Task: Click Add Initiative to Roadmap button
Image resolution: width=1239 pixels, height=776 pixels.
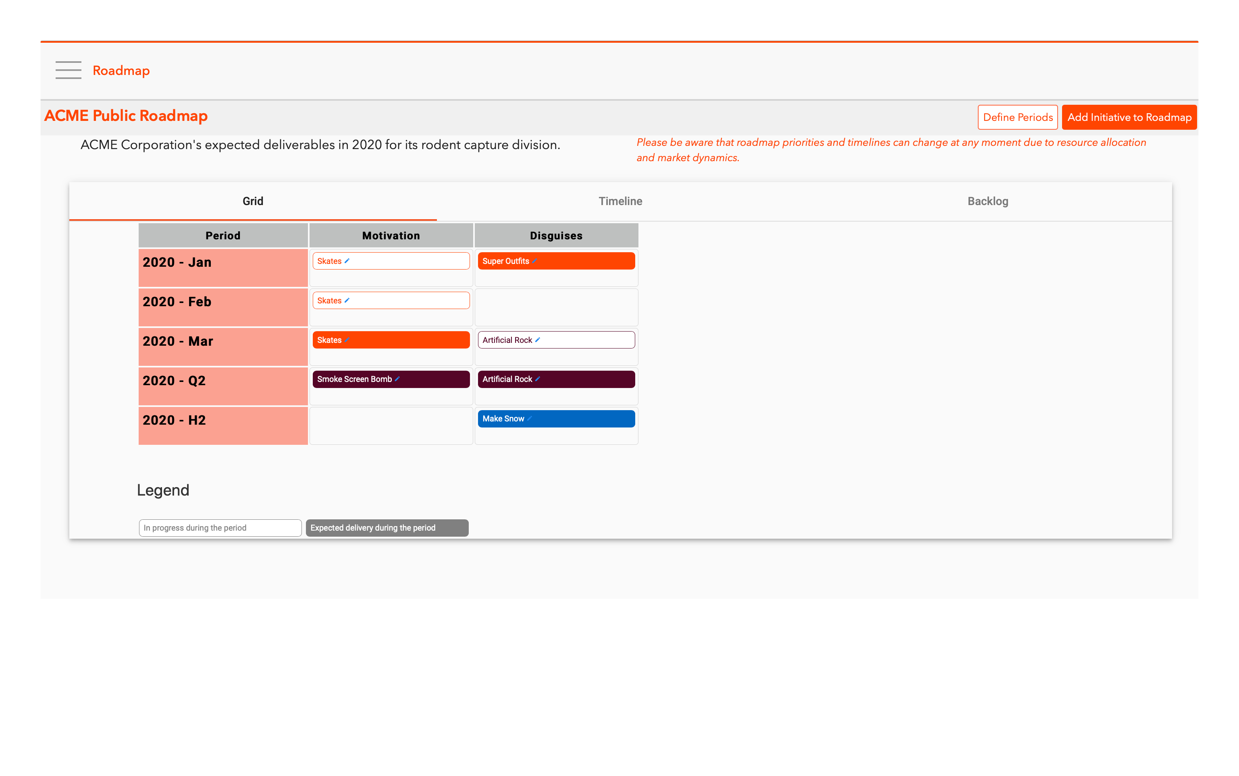Action: (1129, 117)
